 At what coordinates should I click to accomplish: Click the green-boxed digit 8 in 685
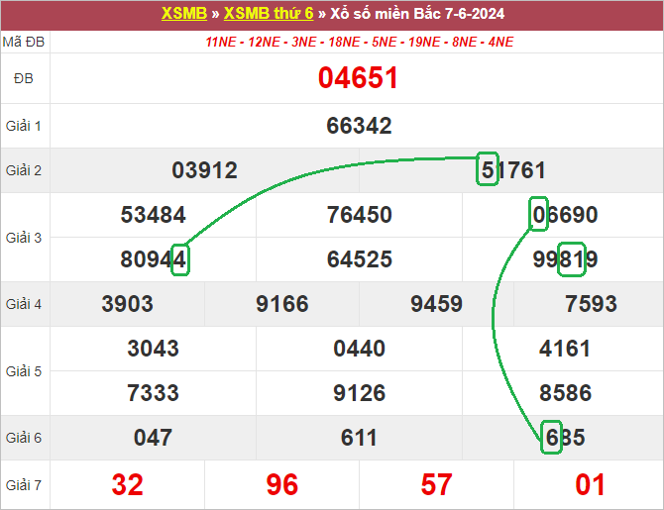click(x=552, y=437)
